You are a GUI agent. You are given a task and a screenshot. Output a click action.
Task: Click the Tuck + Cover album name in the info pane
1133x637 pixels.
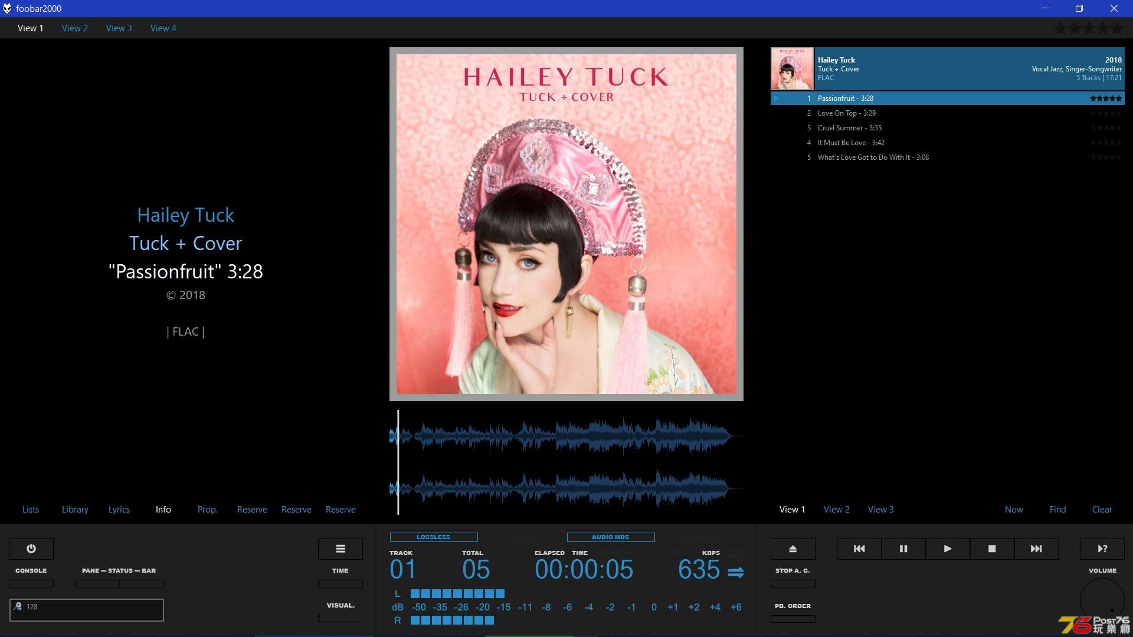[x=186, y=243]
